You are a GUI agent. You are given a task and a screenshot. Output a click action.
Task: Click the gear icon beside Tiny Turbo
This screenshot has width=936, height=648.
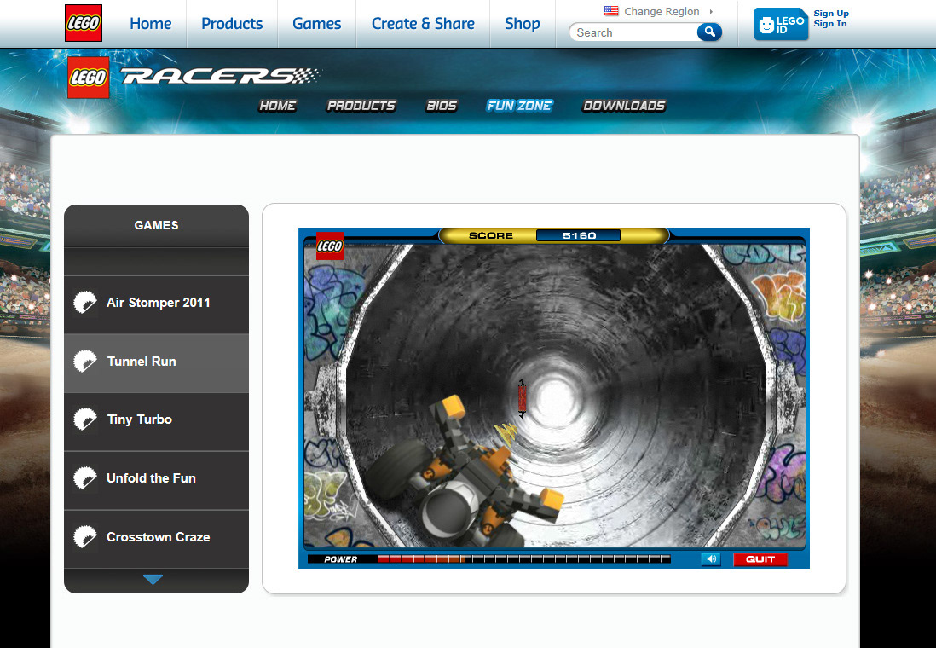coord(84,419)
